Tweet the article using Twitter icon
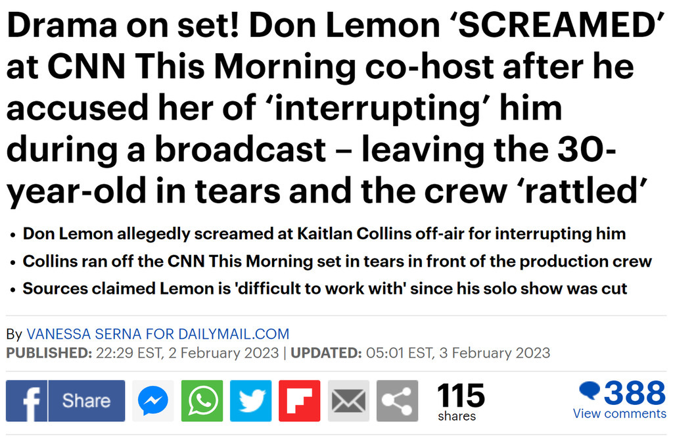Image resolution: width=673 pixels, height=443 pixels. tap(250, 401)
